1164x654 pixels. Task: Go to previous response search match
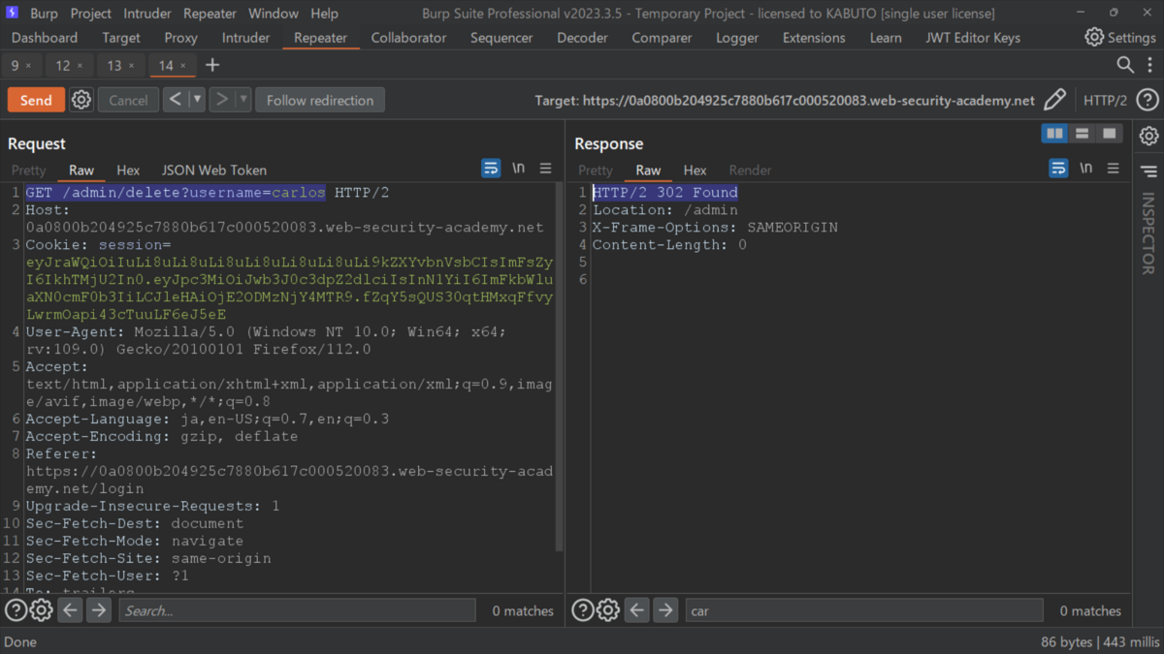[x=636, y=610]
